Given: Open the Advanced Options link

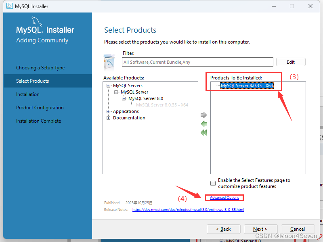Looking at the screenshot, I should click(x=224, y=198).
